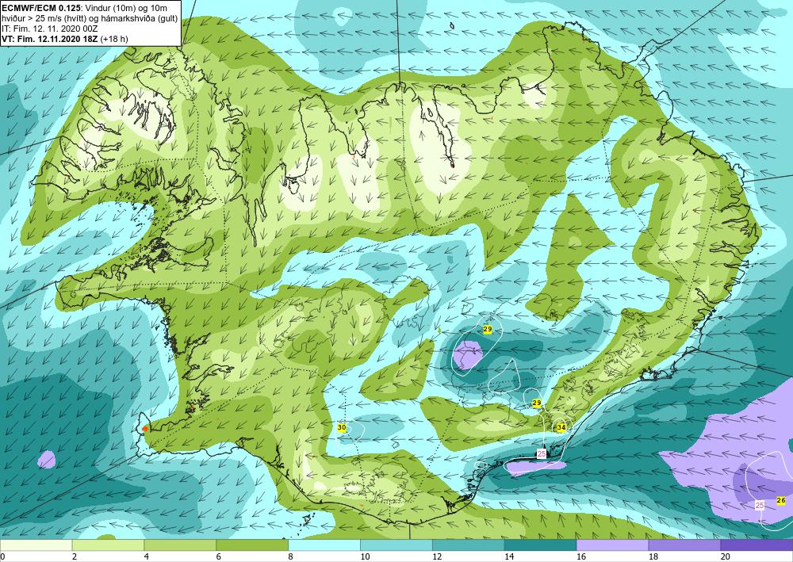Click the legend scale value 16
Image resolution: width=793 pixels, height=562 pixels.
(581, 557)
